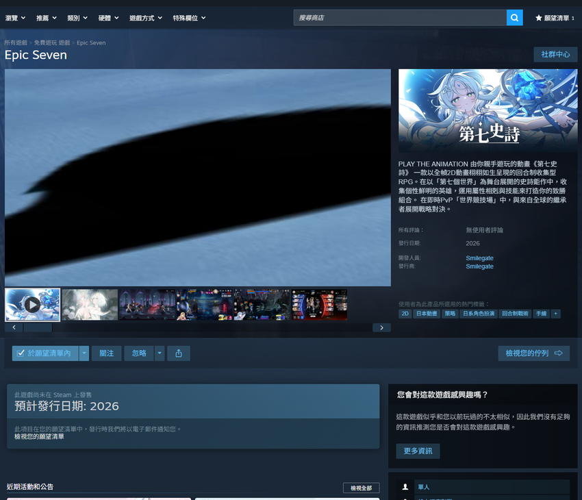
Task: Click the 日系角色扮演 tag
Action: coord(479,314)
